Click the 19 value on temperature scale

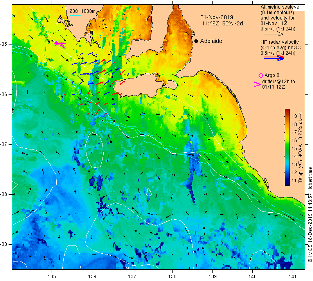[x=294, y=116]
